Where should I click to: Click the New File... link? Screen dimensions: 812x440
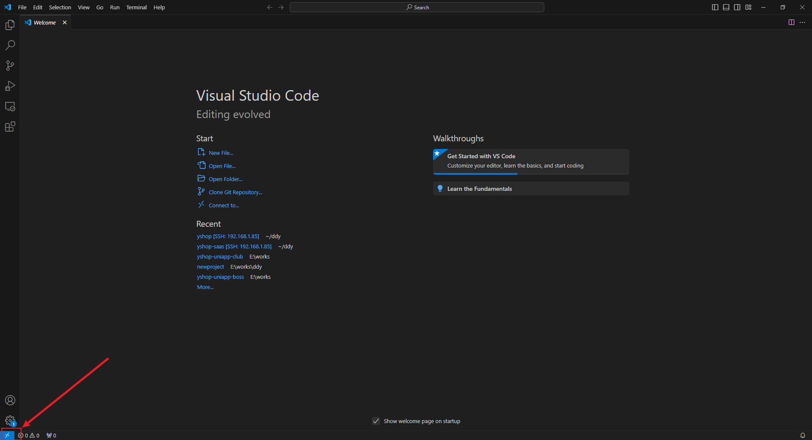[x=221, y=153]
